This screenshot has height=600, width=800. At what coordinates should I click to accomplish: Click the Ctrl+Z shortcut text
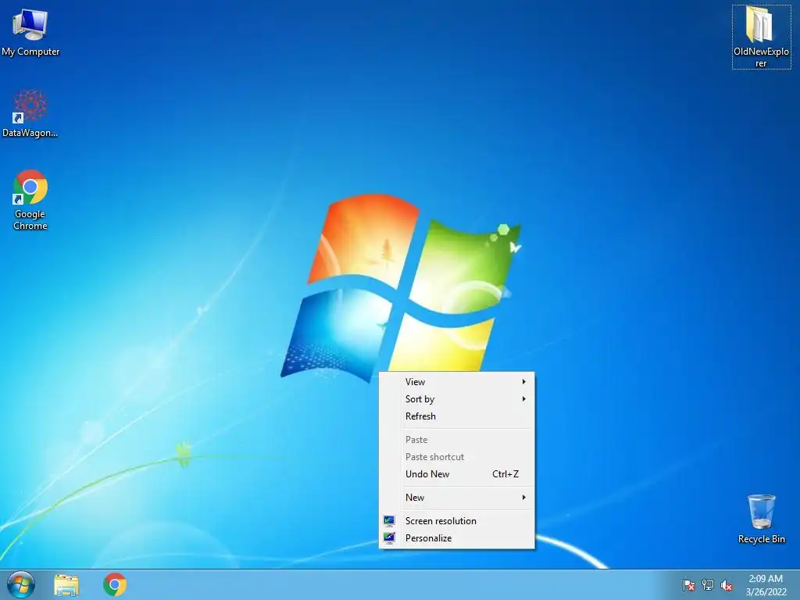(x=505, y=474)
